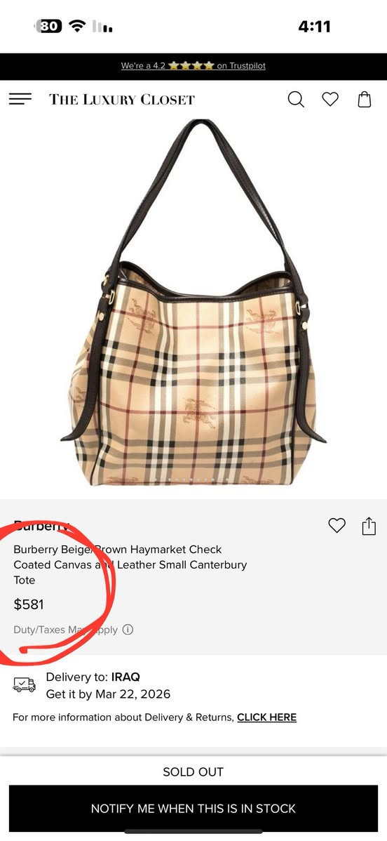Viewport: 387px width, 841px height.
Task: Select the Trustpilot star rating icons
Action: coord(191,66)
